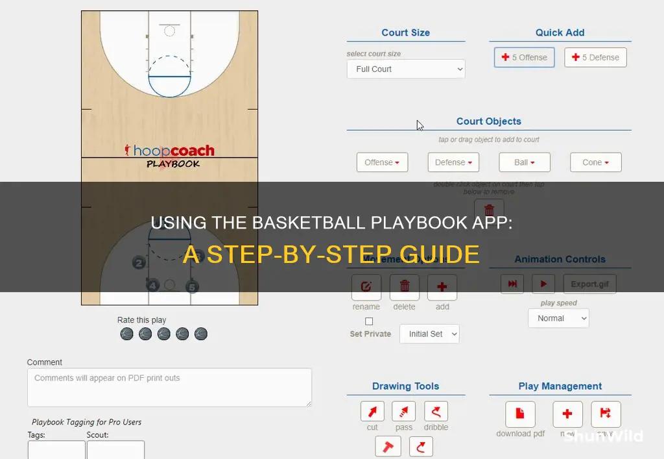The width and height of the screenshot is (664, 459).
Task: Rate play with fifth basketball icon
Action: 201,334
